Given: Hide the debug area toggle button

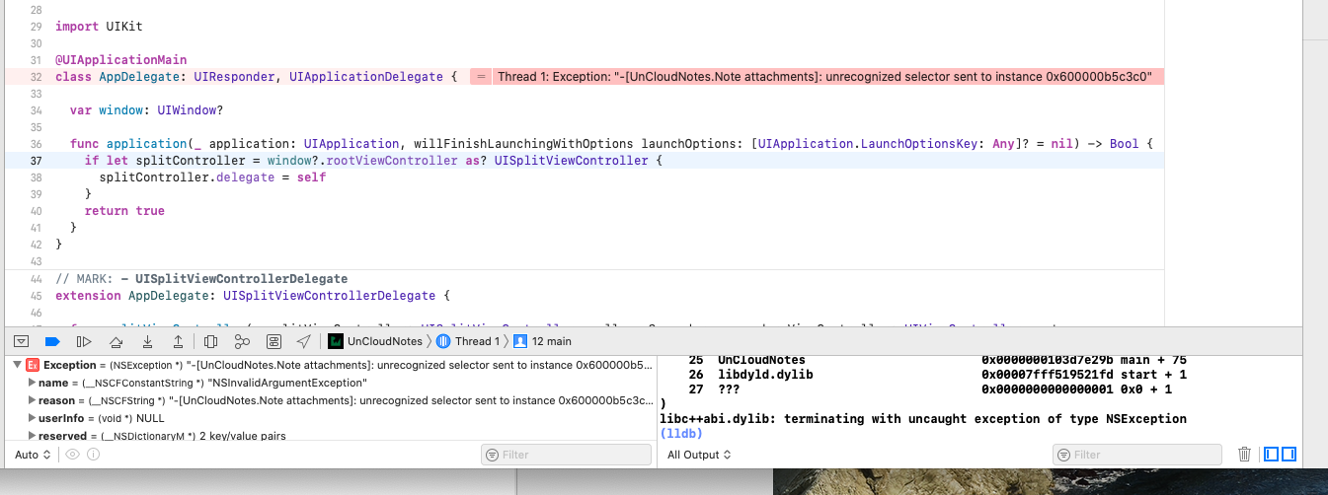Looking at the screenshot, I should 23,341.
